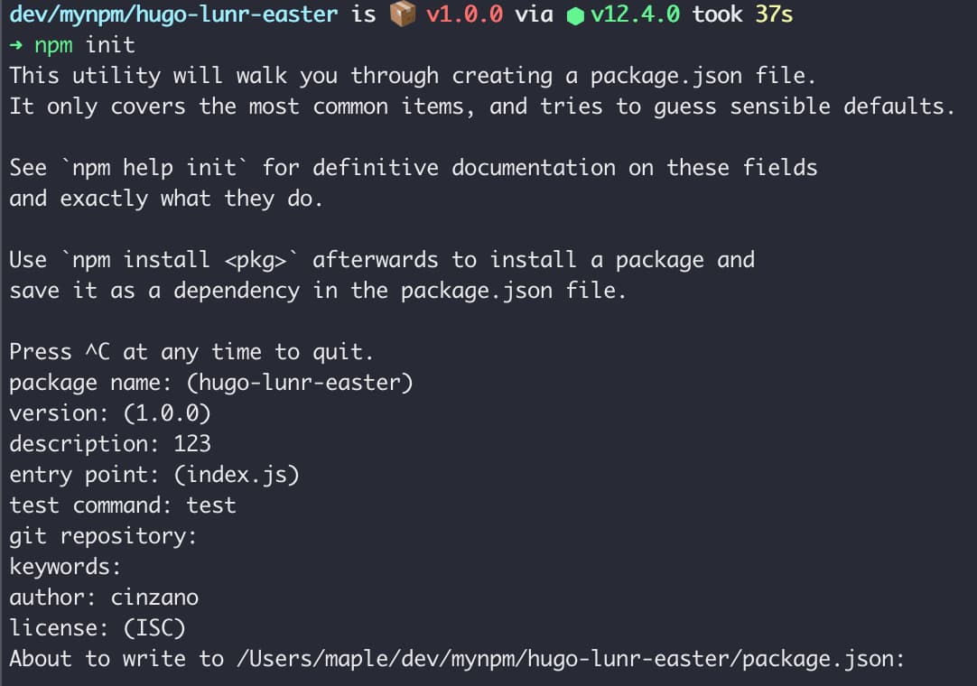Click the green Node.js hexagon icon
Image resolution: width=977 pixels, height=686 pixels.
[x=575, y=16]
